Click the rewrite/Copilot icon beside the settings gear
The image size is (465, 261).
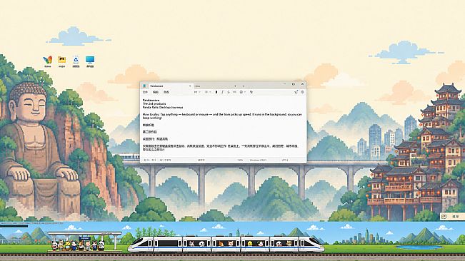point(296,92)
